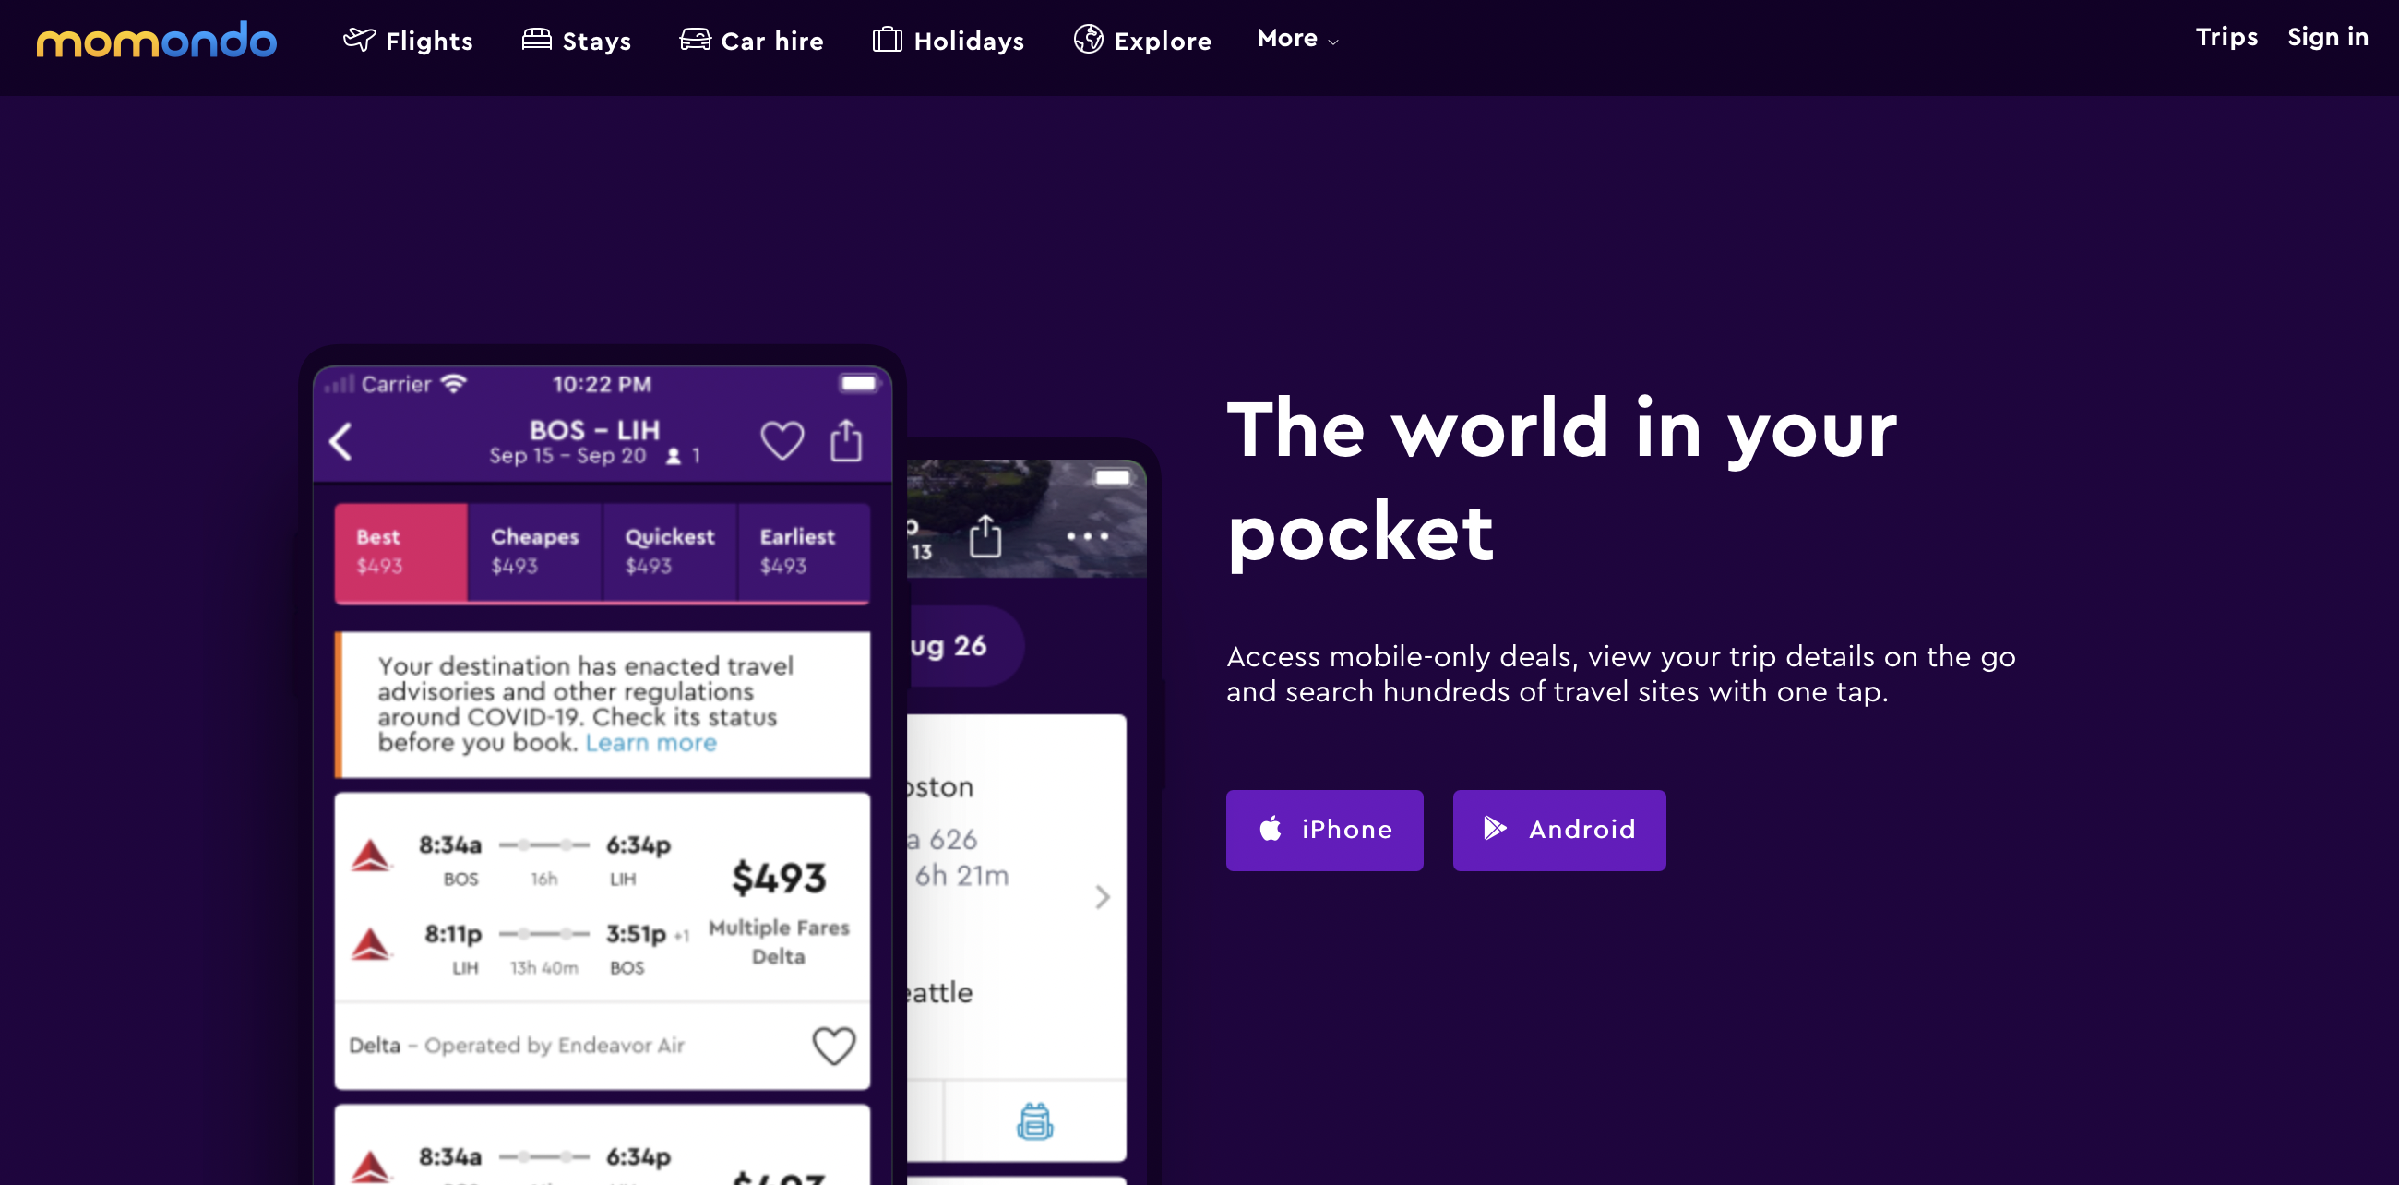Viewport: 2399px width, 1185px height.
Task: Select Car hire in navigation
Action: click(752, 40)
